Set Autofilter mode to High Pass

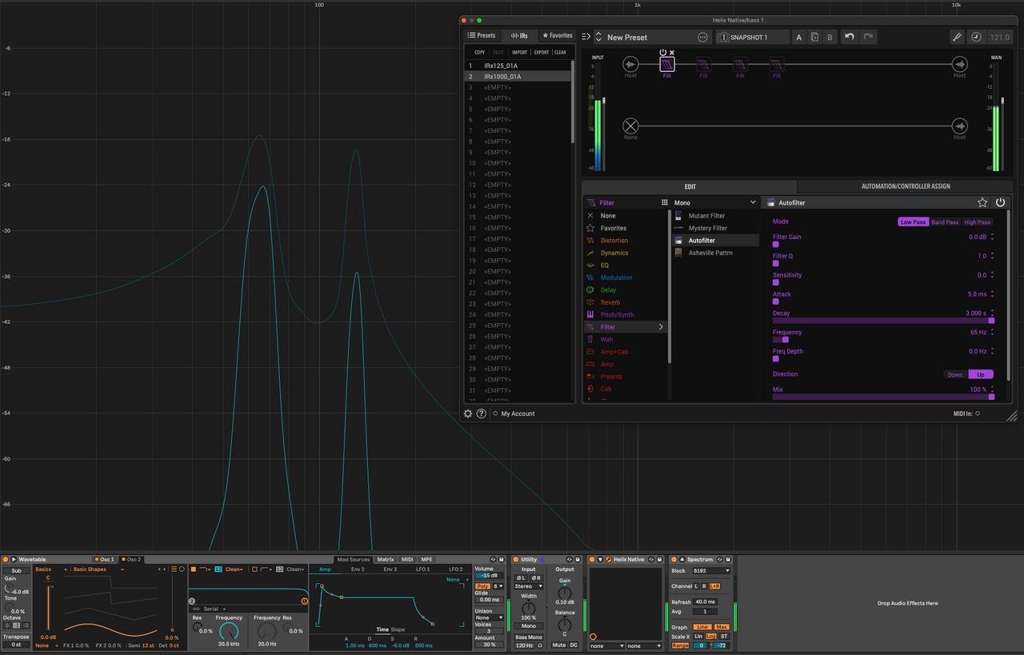click(978, 222)
